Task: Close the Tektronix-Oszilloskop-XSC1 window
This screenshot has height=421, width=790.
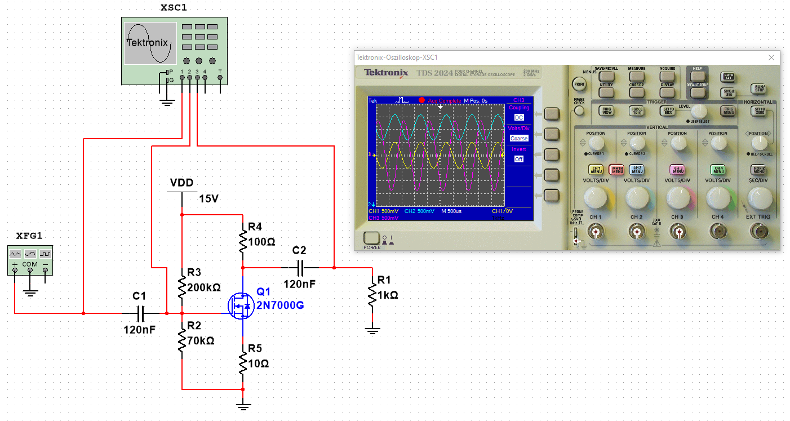Action: [772, 57]
